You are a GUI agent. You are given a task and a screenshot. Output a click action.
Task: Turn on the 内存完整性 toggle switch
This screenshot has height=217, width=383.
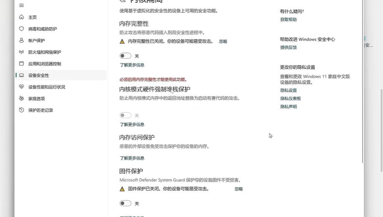point(125,56)
